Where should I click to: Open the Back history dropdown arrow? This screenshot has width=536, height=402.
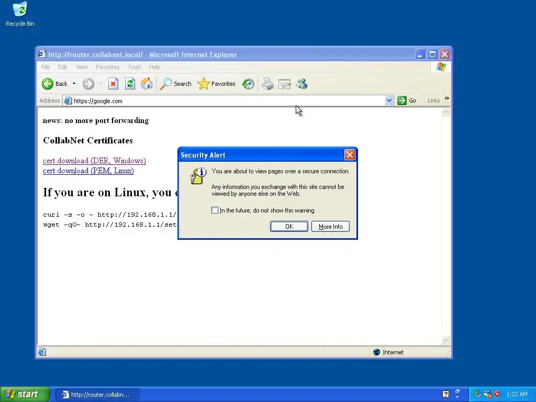tap(74, 84)
